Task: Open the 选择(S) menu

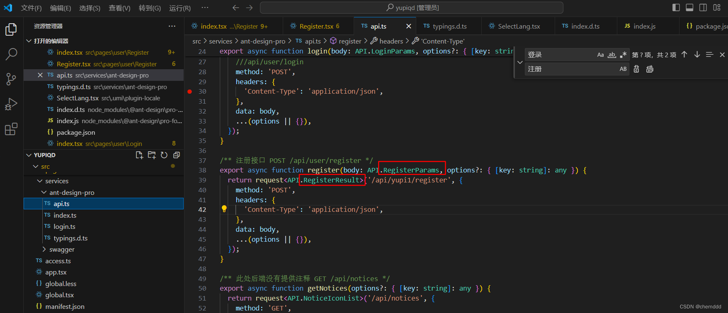Action: click(x=90, y=8)
